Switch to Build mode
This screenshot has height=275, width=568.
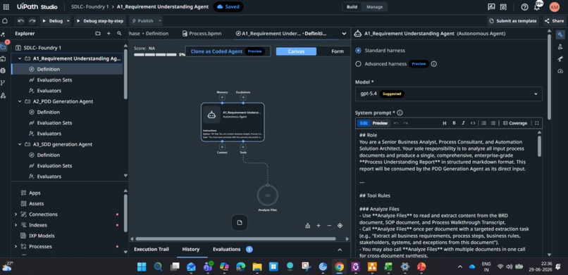(x=352, y=7)
